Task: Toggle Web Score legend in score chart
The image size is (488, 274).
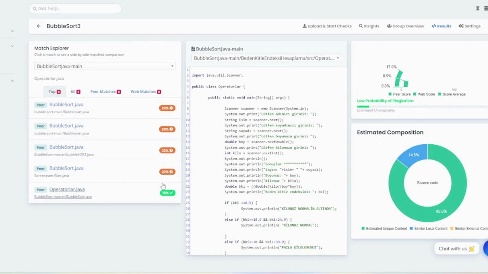Action: (424, 94)
